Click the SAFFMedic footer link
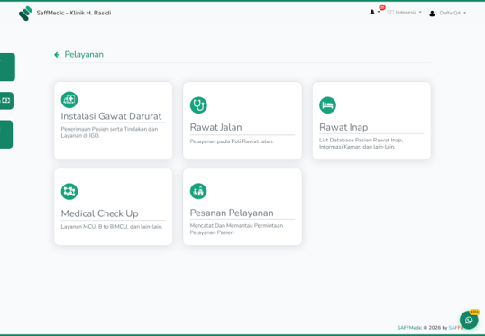Screen dimensions: 485x336 [x=409, y=328]
